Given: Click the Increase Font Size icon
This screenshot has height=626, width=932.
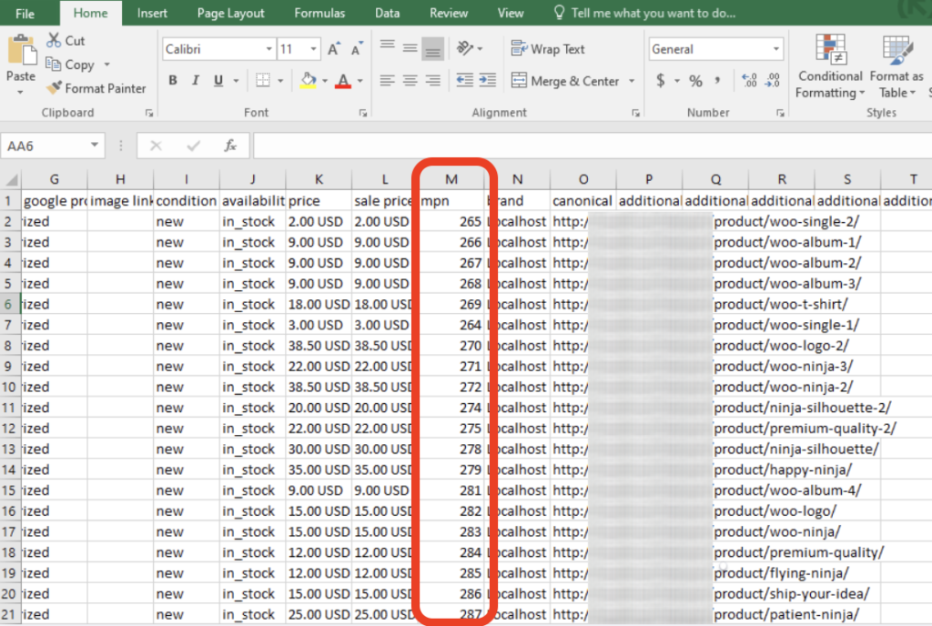Looking at the screenshot, I should click(334, 49).
